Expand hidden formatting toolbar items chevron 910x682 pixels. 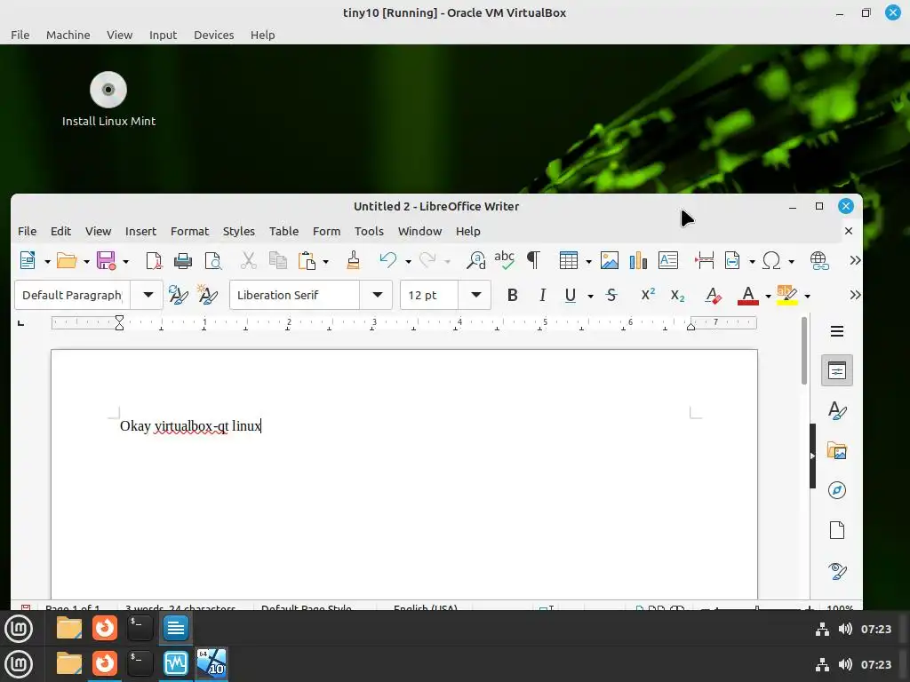tap(855, 295)
